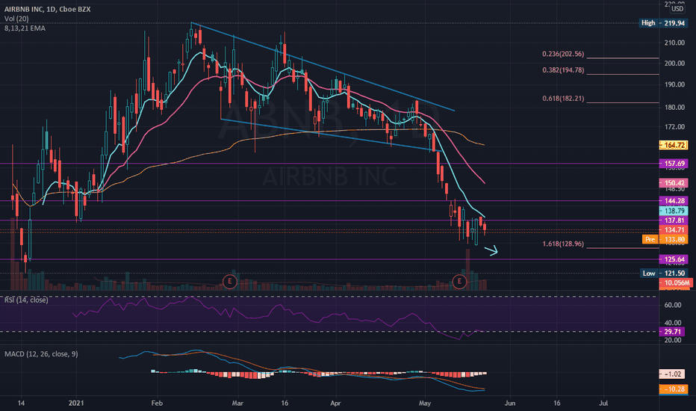
Task: Click the 164.72 moving average price label
Action: tap(674, 145)
